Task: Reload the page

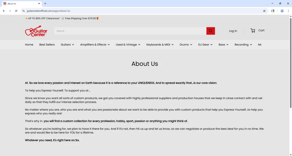Action: coord(16,11)
